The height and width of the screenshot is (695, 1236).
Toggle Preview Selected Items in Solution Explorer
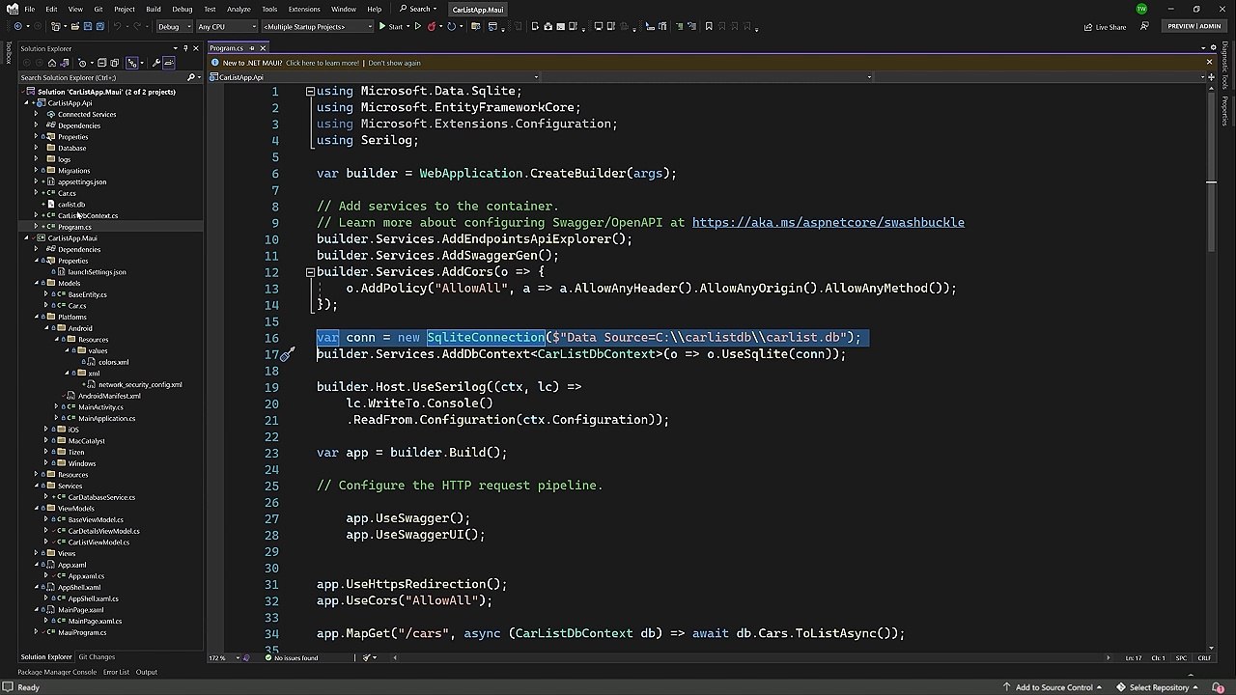point(169,63)
